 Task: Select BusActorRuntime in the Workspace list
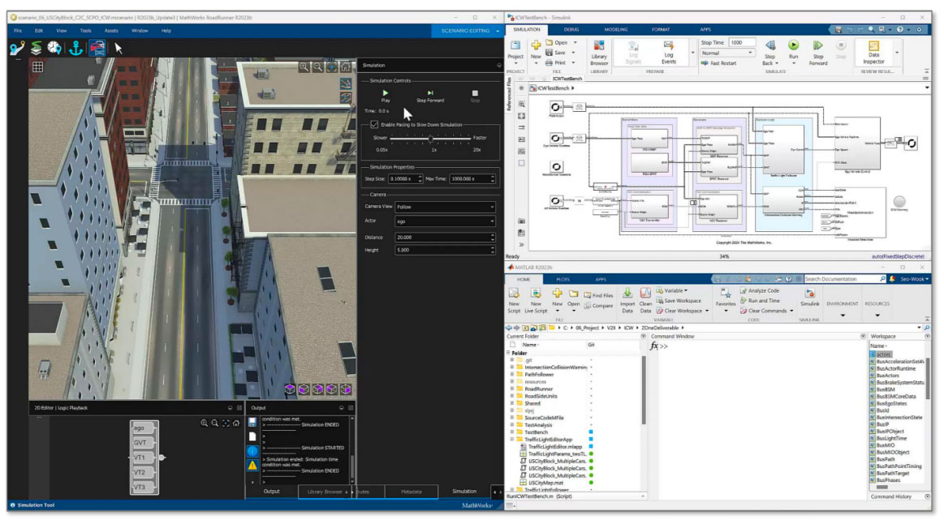896,369
